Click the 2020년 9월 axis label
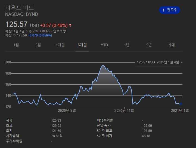 tap(67, 110)
